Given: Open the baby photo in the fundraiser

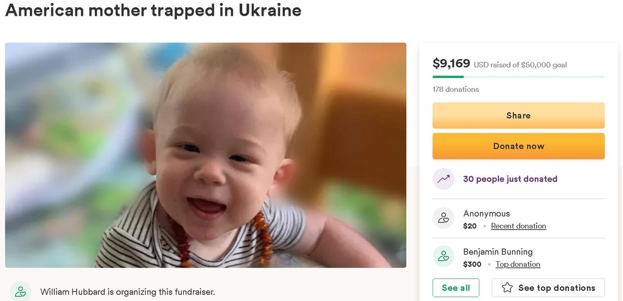Looking at the screenshot, I should point(206,155).
